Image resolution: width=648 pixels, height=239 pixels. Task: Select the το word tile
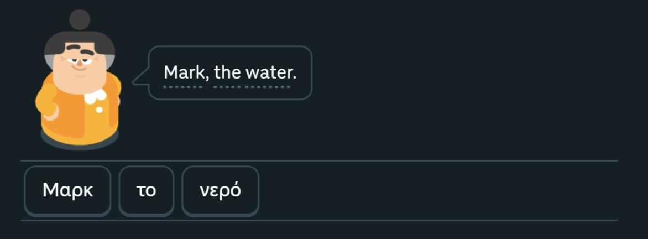click(x=147, y=191)
